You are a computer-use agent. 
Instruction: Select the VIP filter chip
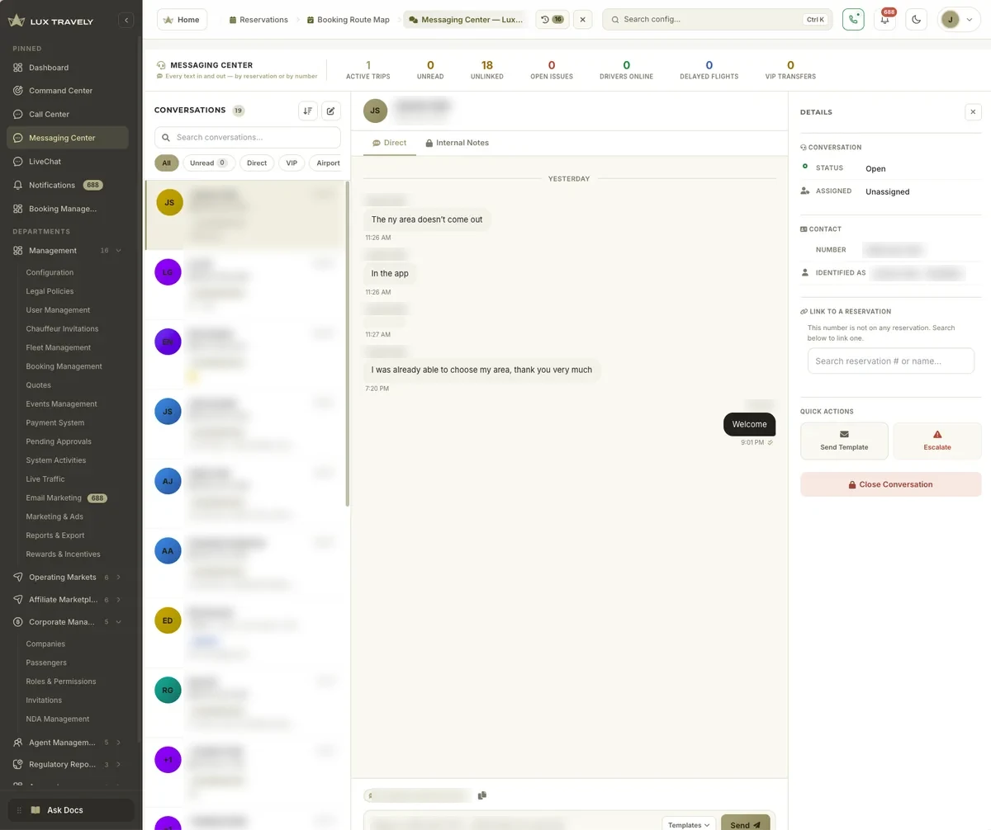(x=292, y=163)
